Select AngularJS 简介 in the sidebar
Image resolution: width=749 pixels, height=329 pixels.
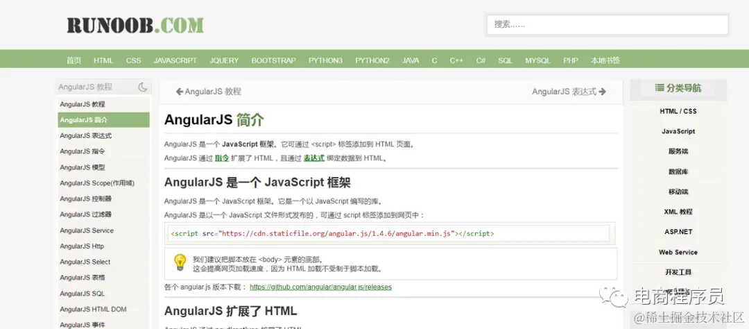[x=103, y=119]
